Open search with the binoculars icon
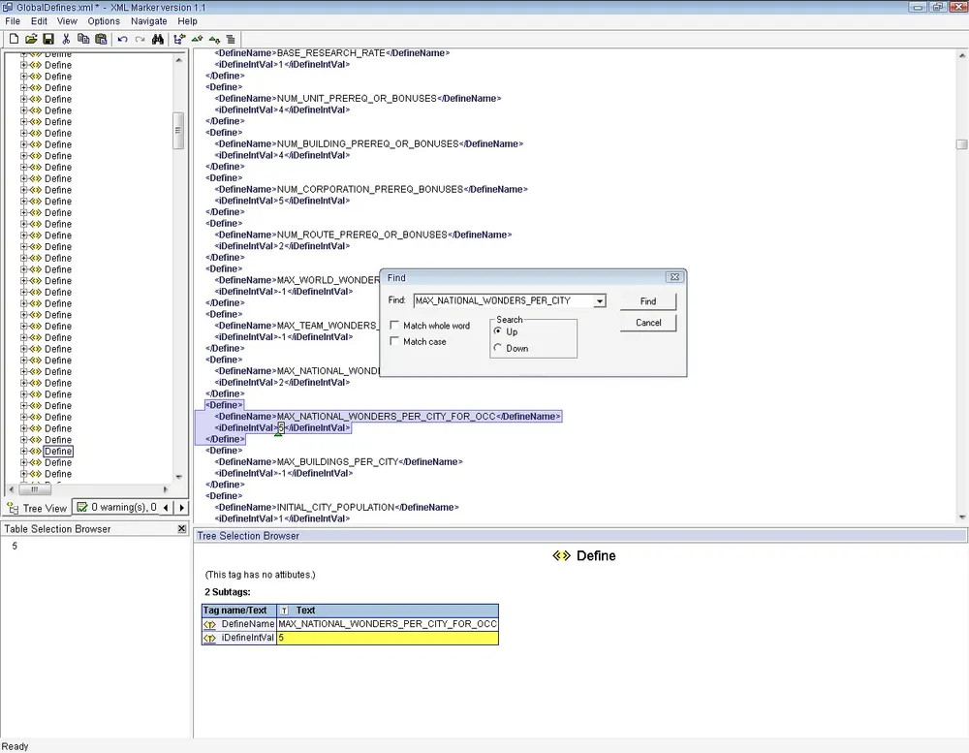The height and width of the screenshot is (753, 969). tap(158, 39)
